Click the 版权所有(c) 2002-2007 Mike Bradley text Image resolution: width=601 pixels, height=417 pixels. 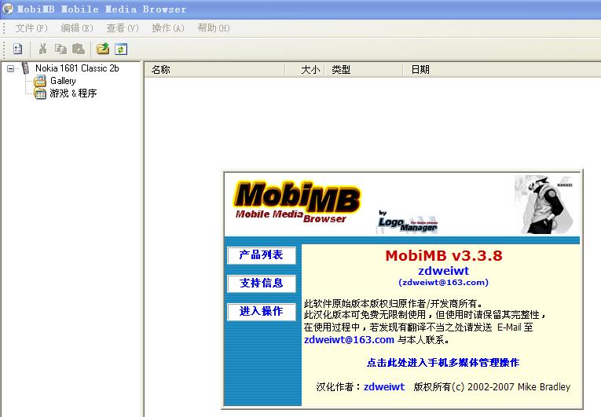pyautogui.click(x=492, y=386)
